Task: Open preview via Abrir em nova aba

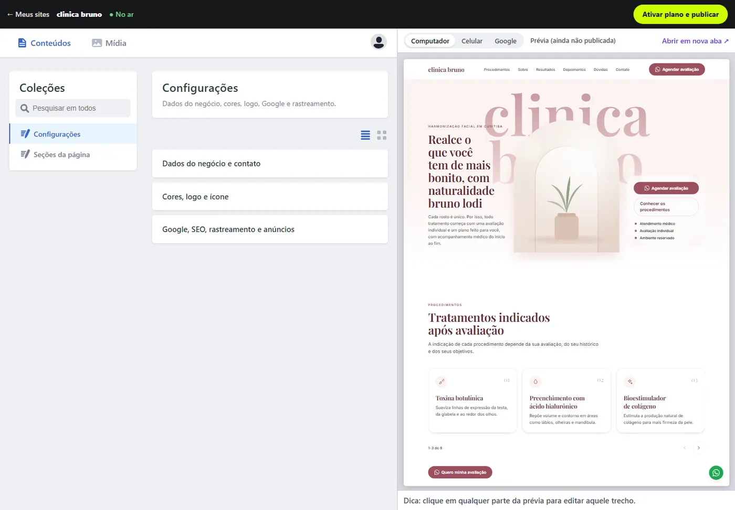Action: [695, 41]
